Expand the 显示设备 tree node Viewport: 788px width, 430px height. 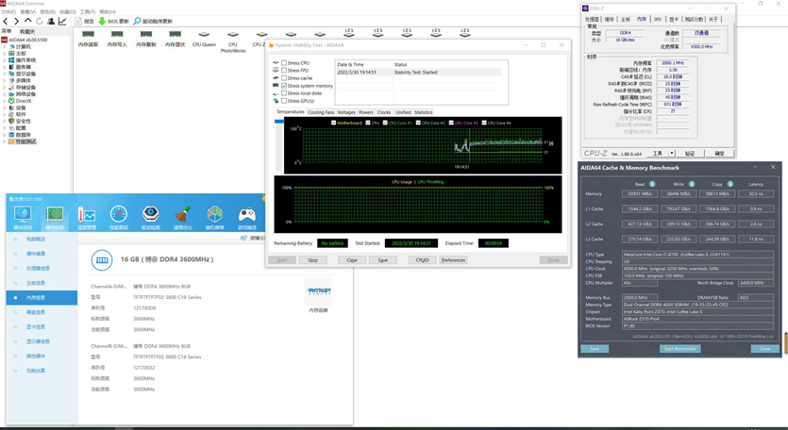pos(5,74)
